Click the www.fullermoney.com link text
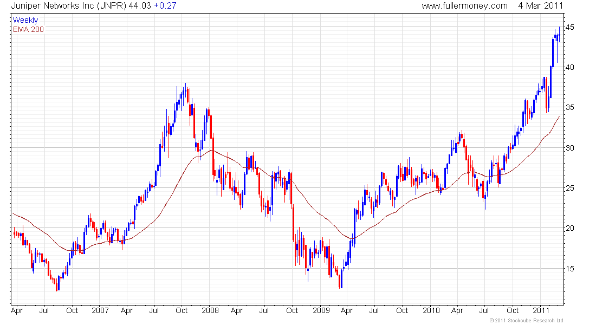The width and height of the screenshot is (596, 325). pyautogui.click(x=464, y=6)
